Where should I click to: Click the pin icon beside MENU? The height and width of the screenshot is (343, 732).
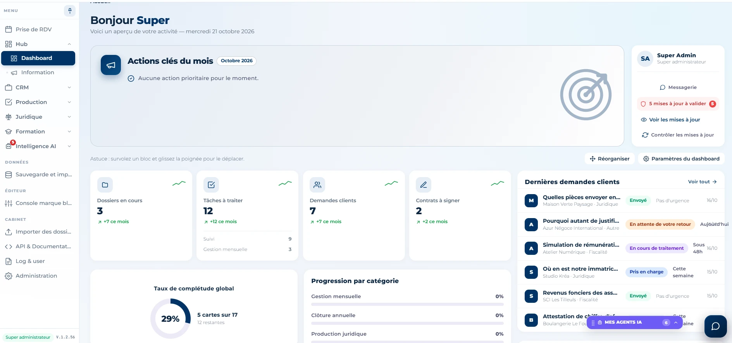point(70,11)
